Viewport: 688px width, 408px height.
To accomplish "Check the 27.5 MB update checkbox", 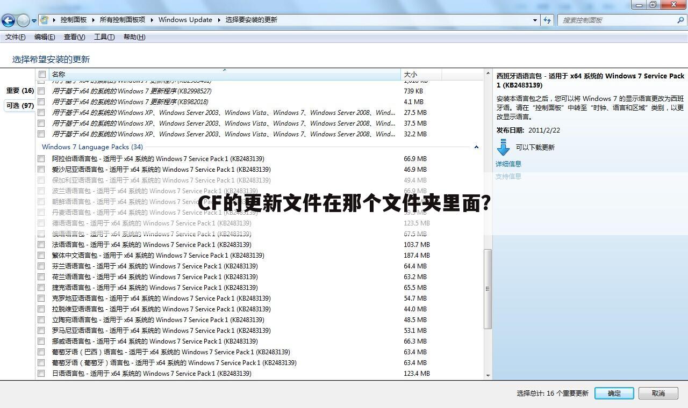I will coord(41,113).
